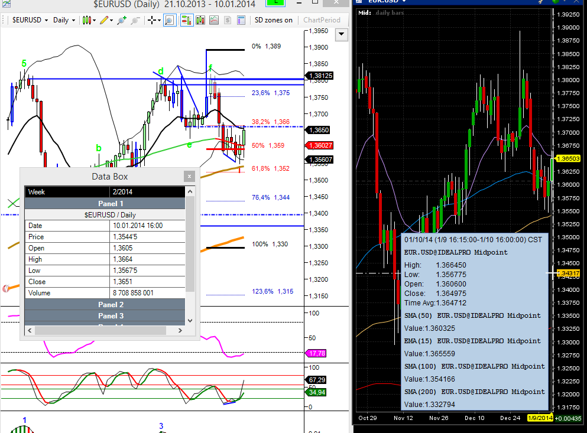587x433 pixels.
Task: Click the line chart analysis icon
Action: point(214,20)
